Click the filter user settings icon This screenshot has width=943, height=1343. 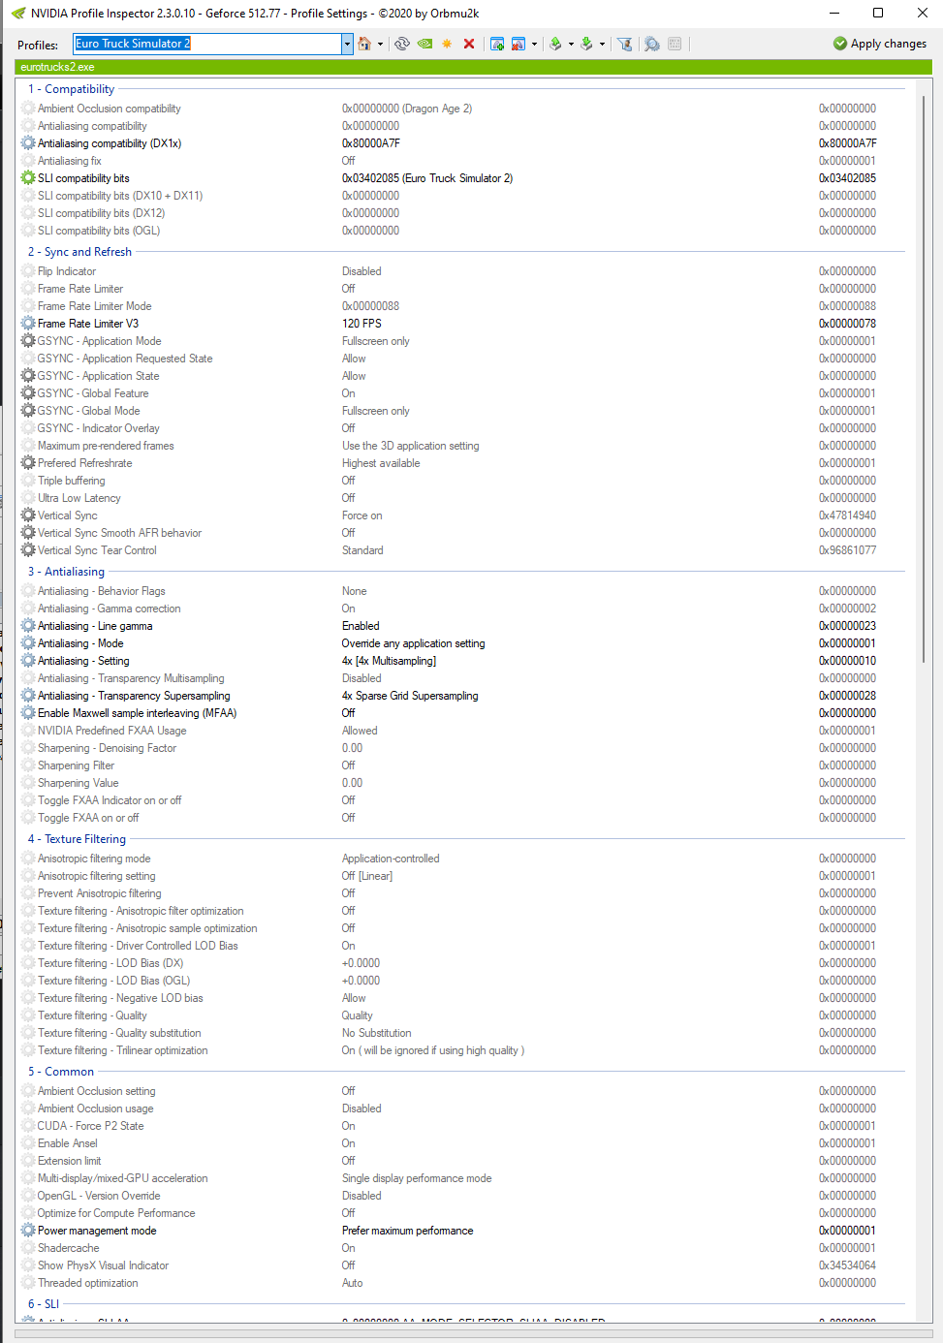pyautogui.click(x=625, y=44)
